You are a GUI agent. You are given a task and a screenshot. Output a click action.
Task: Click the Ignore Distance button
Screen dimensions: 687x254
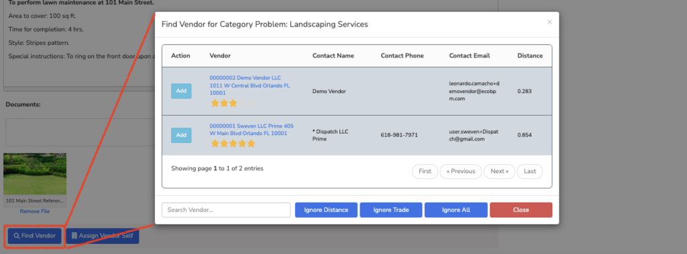(327, 210)
